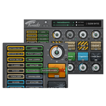Click the Undo button
The height and width of the screenshot is (106, 106).
pos(44,26)
